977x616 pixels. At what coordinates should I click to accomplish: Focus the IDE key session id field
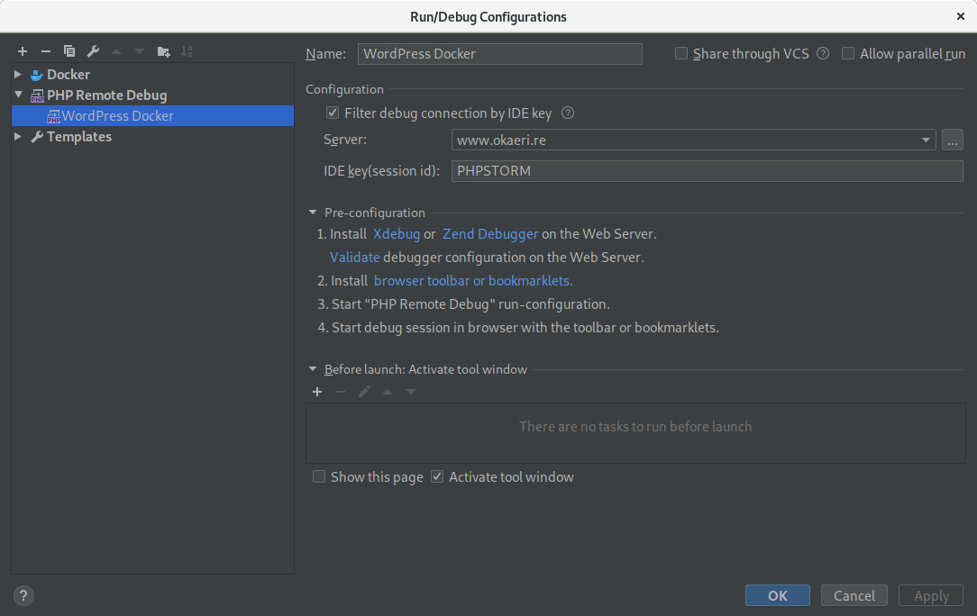coord(708,171)
